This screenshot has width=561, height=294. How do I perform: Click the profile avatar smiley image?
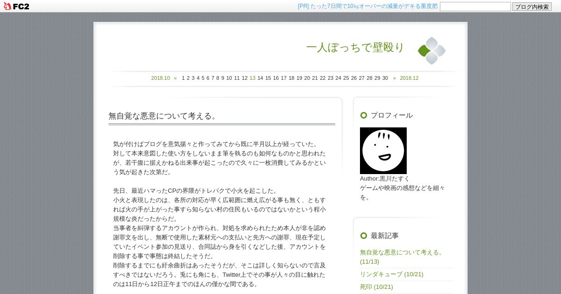(383, 151)
